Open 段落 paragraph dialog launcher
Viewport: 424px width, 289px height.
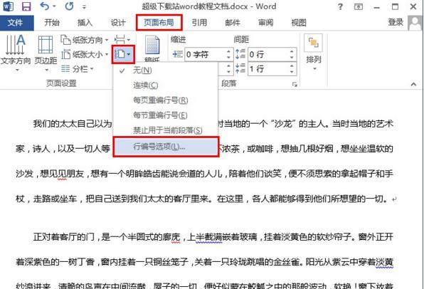295,85
